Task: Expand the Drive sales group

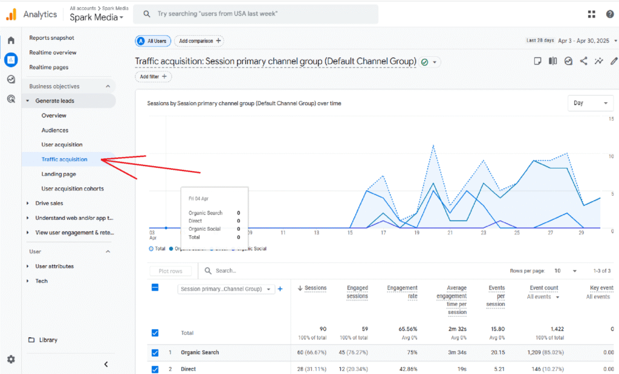Action: (27, 204)
